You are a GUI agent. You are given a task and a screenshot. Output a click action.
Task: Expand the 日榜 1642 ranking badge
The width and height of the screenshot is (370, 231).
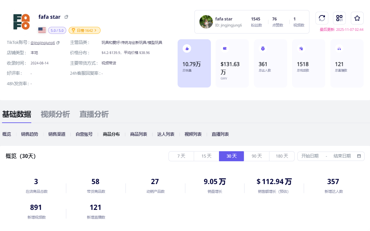click(x=84, y=31)
